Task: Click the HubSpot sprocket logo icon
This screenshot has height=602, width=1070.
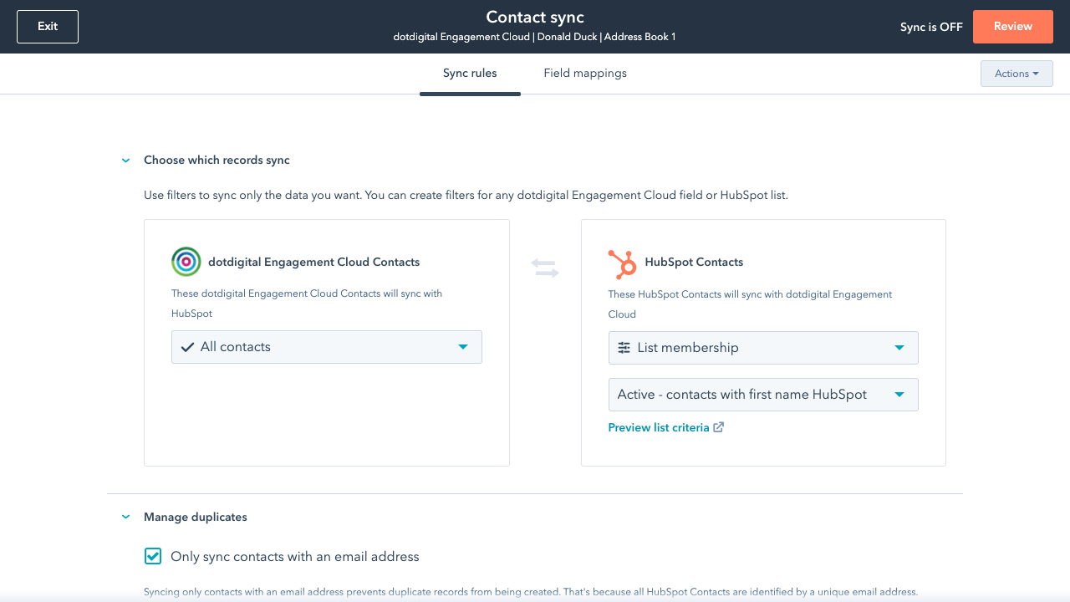Action: [x=622, y=263]
